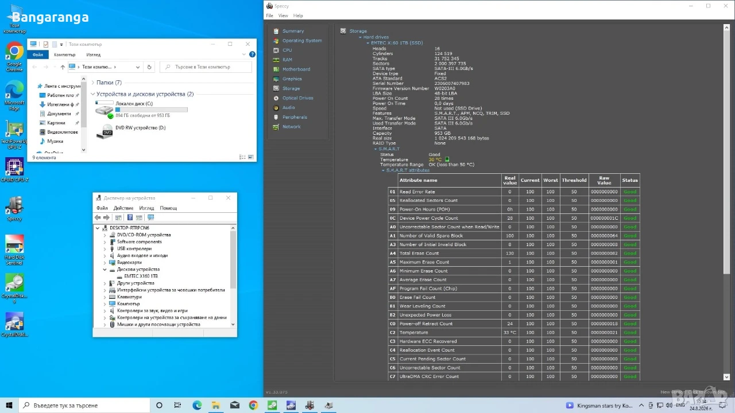Click the S.M.A.R.T attributes tree heading

tap(407, 170)
